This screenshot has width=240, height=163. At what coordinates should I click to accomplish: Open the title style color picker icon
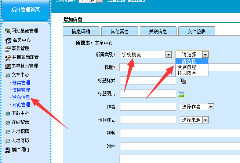click(x=182, y=81)
